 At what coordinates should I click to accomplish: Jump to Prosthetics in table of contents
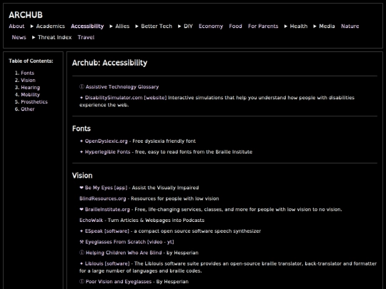pyautogui.click(x=34, y=102)
